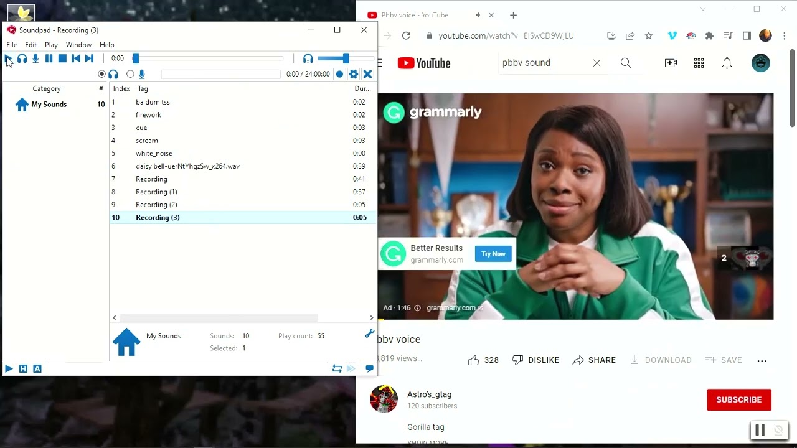Open category settings wrench icon
797x448 pixels.
[369, 334]
